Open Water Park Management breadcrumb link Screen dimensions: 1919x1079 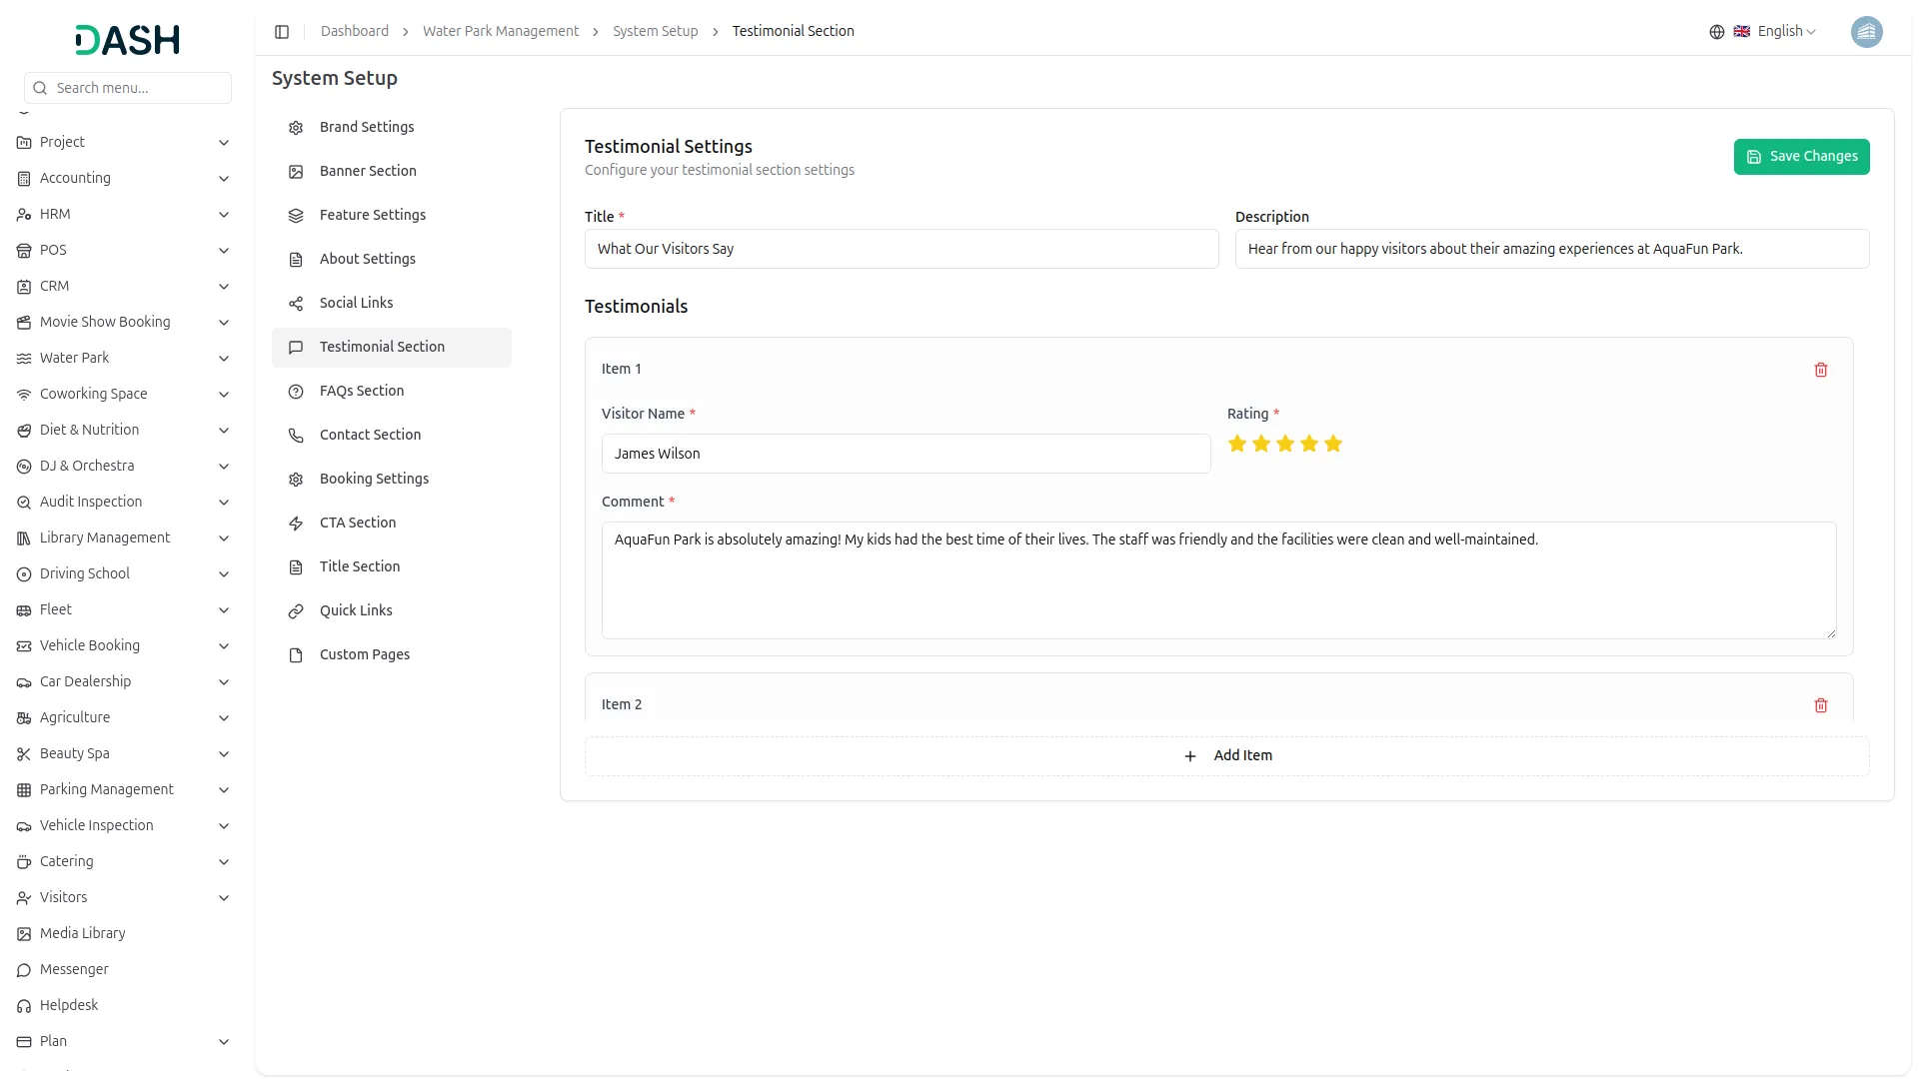(500, 32)
